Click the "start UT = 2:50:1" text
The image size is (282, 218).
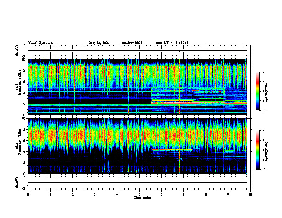pyautogui.click(x=172, y=43)
